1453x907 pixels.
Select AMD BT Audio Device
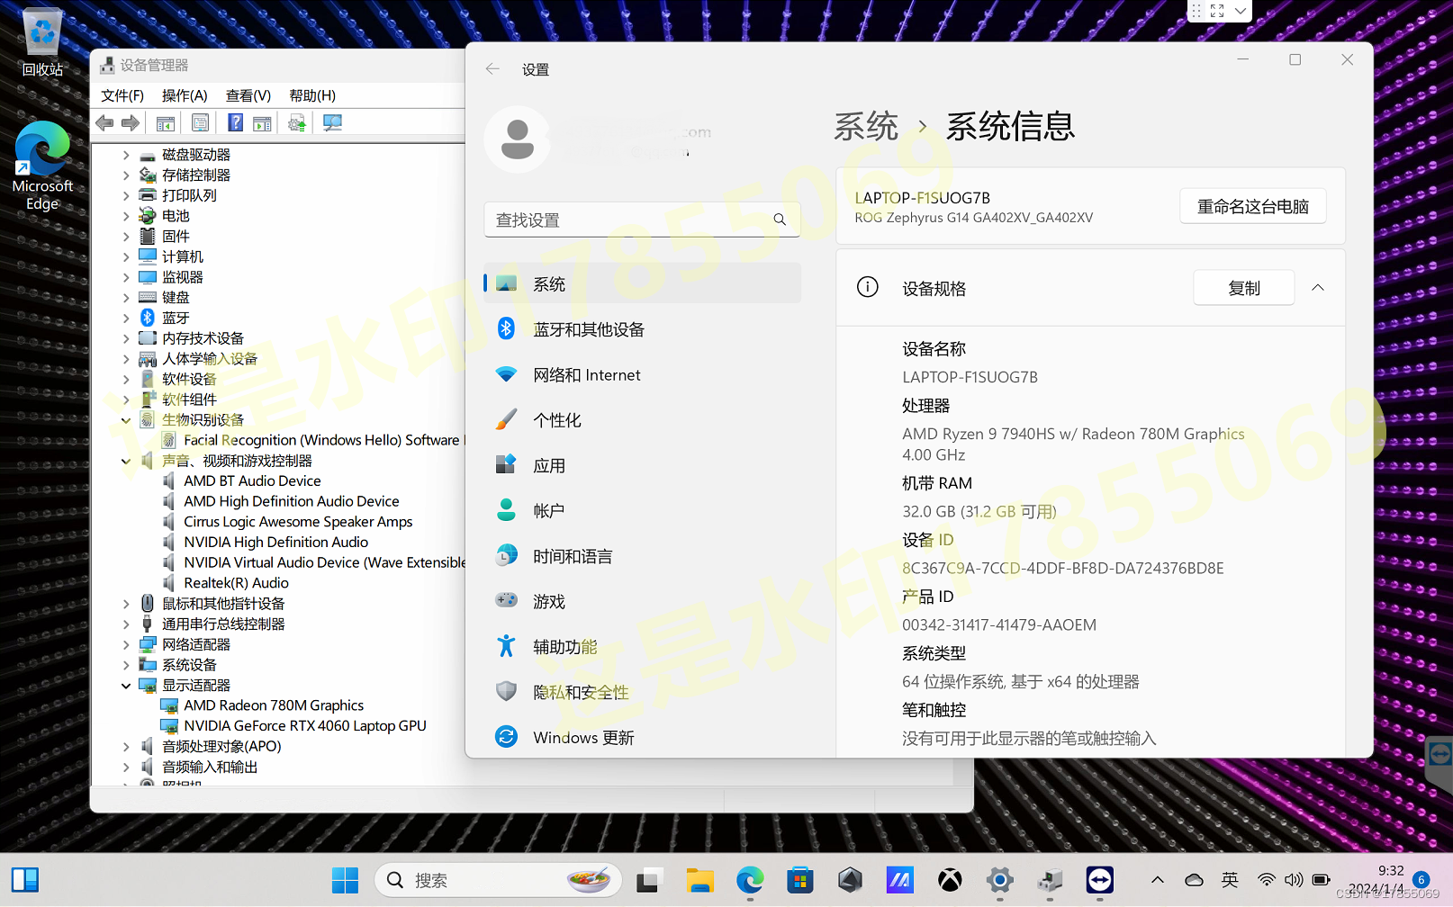coord(252,481)
